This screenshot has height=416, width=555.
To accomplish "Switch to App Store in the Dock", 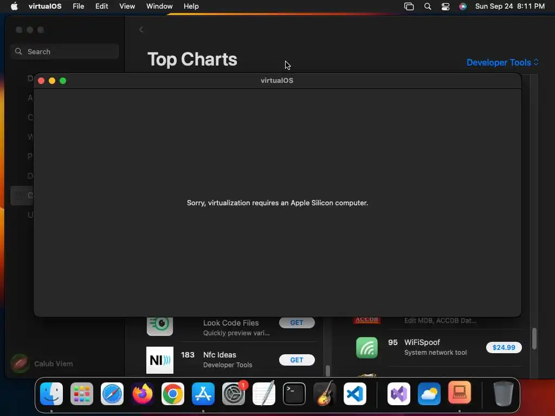I will coord(203,394).
